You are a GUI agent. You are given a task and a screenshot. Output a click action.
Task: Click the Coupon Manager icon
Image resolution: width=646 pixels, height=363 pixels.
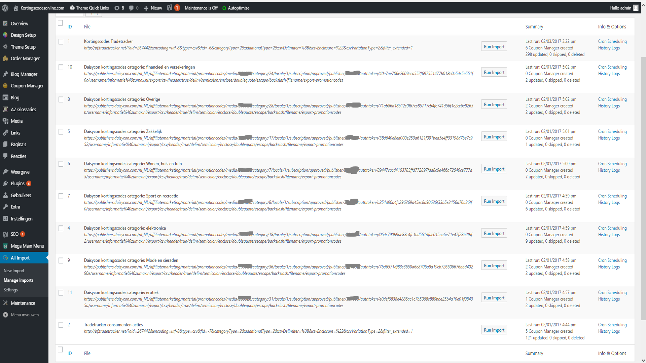click(5, 86)
